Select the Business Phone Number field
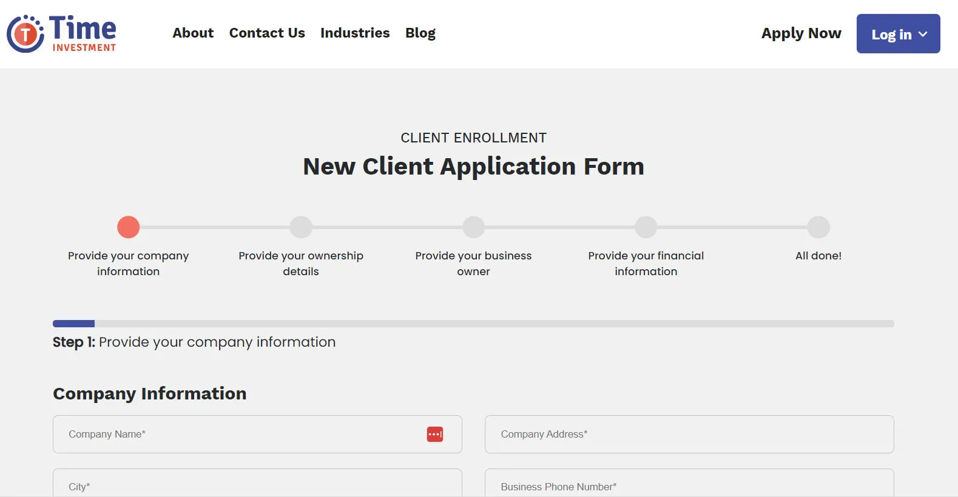This screenshot has width=958, height=497. [x=689, y=485]
